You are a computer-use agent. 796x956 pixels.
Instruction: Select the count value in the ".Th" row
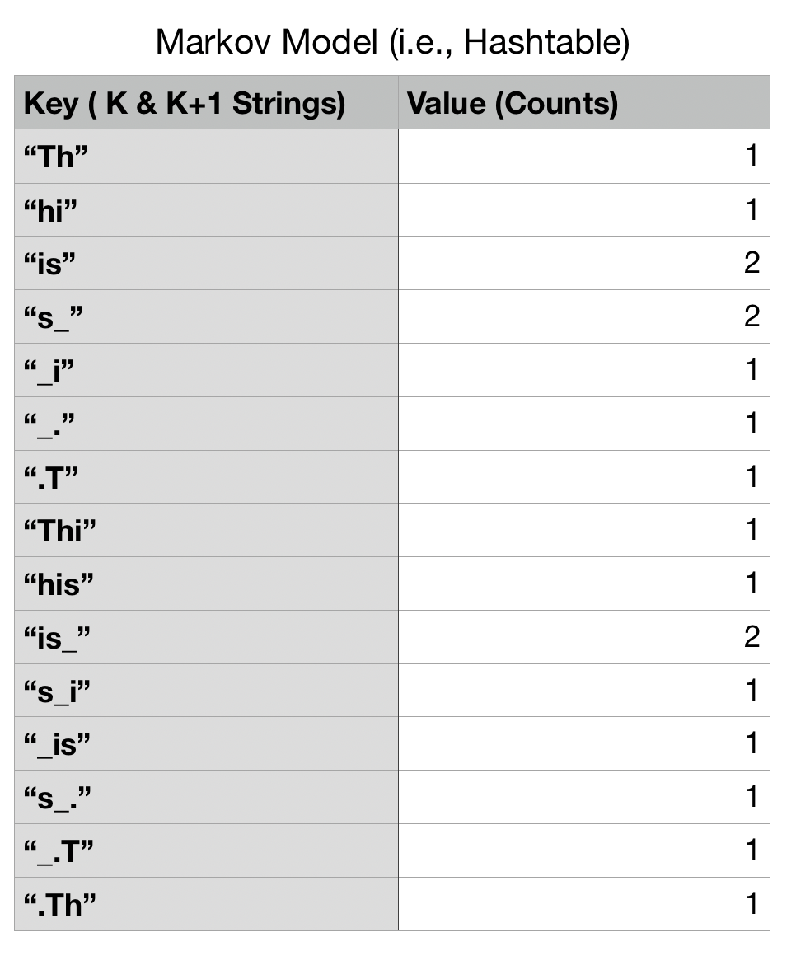click(751, 904)
